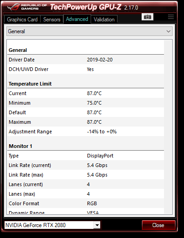Select the Current temperature limit row
Image resolution: width=184 pixels, height=238 pixels.
point(86,93)
